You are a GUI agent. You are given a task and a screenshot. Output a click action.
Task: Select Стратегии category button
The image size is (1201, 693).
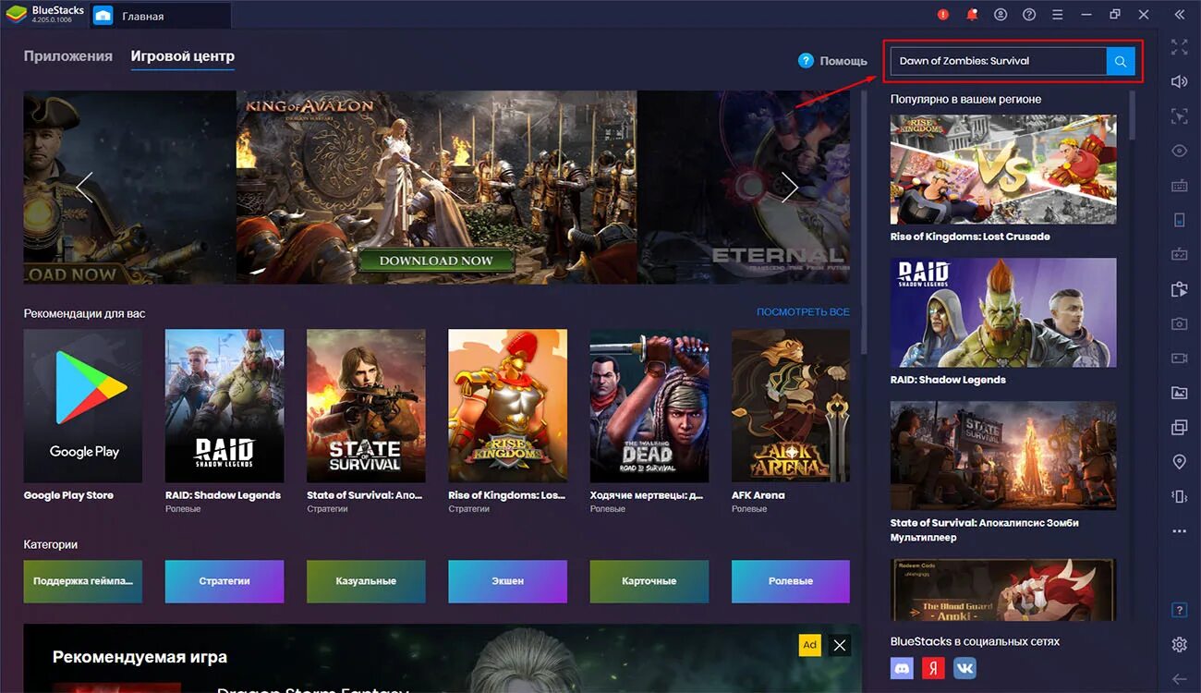pyautogui.click(x=224, y=581)
